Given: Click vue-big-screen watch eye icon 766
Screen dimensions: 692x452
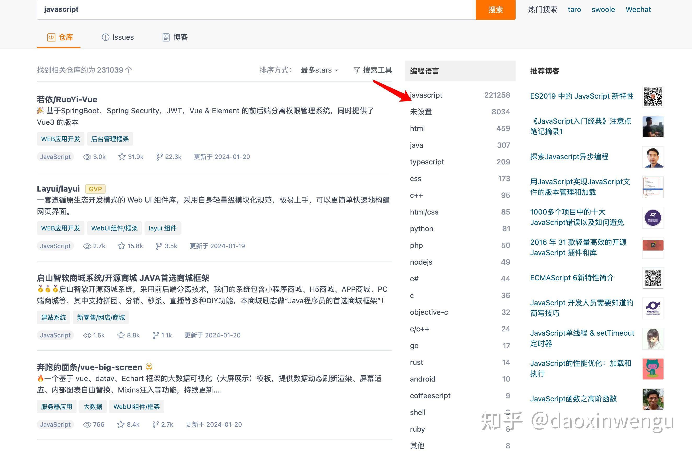Looking at the screenshot, I should coord(87,425).
